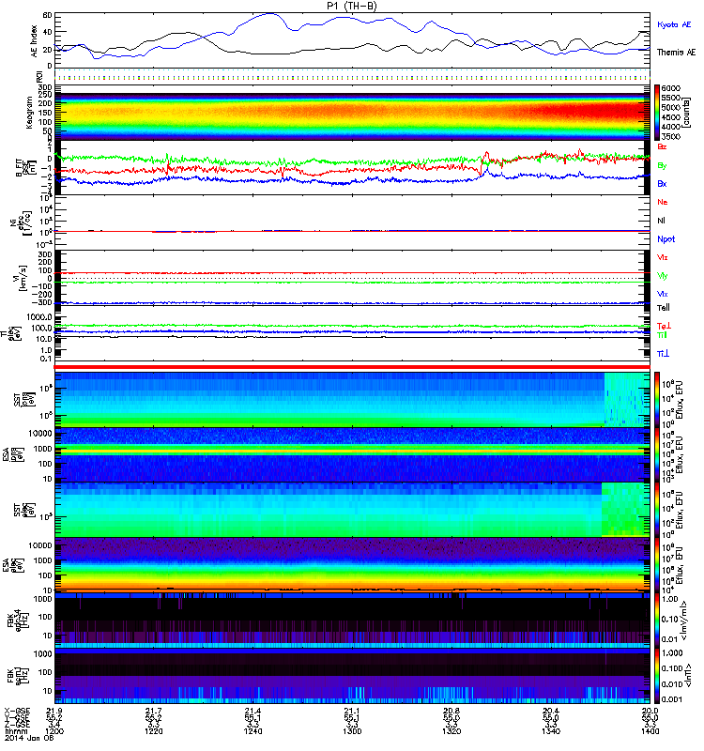
Task: Select the blue Ti perpendicular legend label
Action: (x=663, y=354)
